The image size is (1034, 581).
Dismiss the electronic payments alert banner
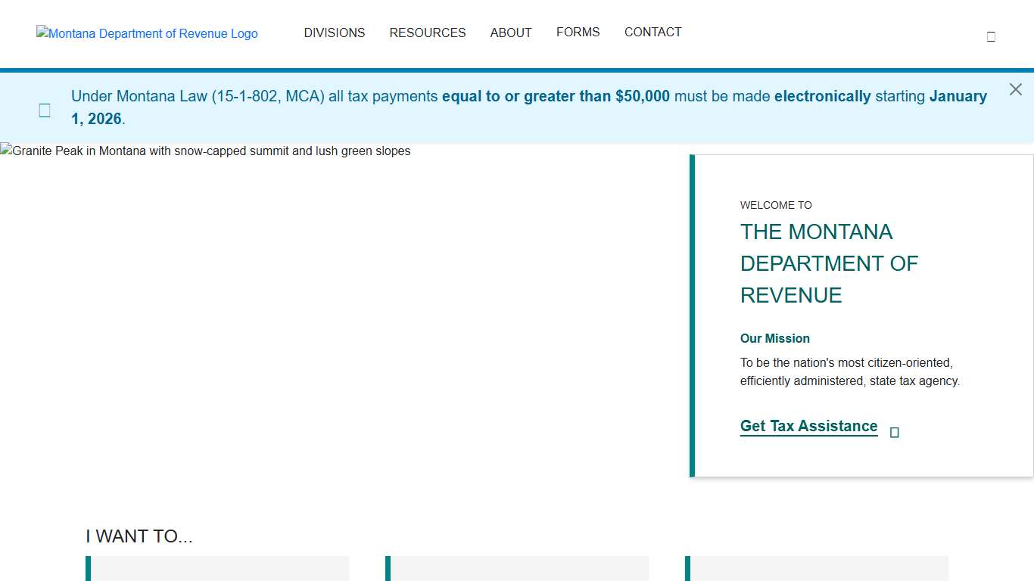1015,90
